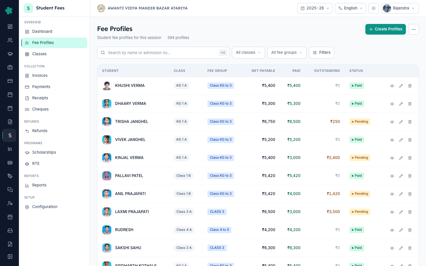426x266 pixels.
Task: View KINJAL VERMA profile eye icon
Action: [392, 158]
